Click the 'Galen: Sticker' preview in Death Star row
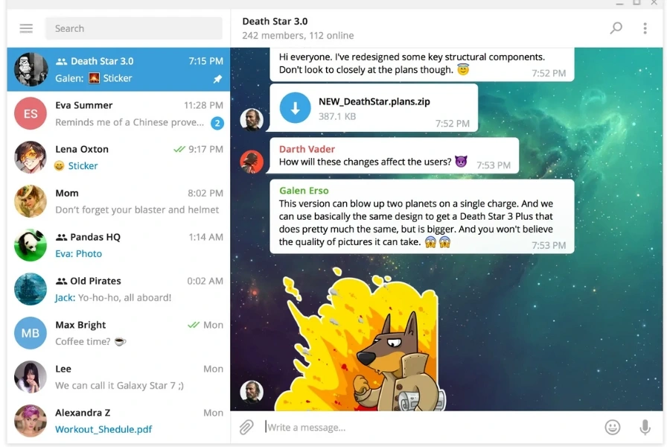Viewport: 670px width, 447px height. click(x=94, y=77)
